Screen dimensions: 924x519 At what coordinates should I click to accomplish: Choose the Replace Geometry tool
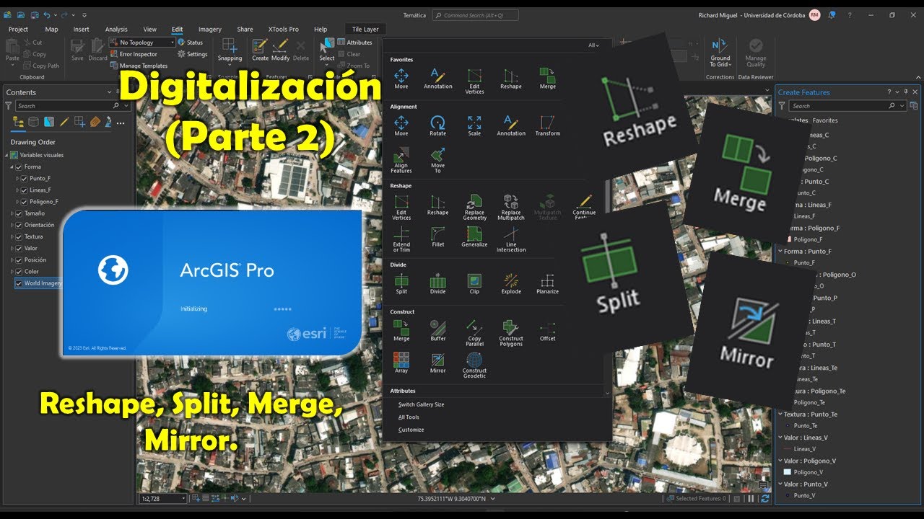click(x=474, y=207)
